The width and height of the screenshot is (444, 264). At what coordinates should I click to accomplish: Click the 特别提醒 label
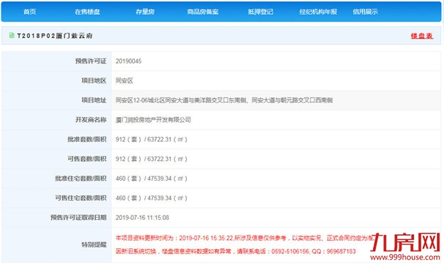click(x=94, y=245)
